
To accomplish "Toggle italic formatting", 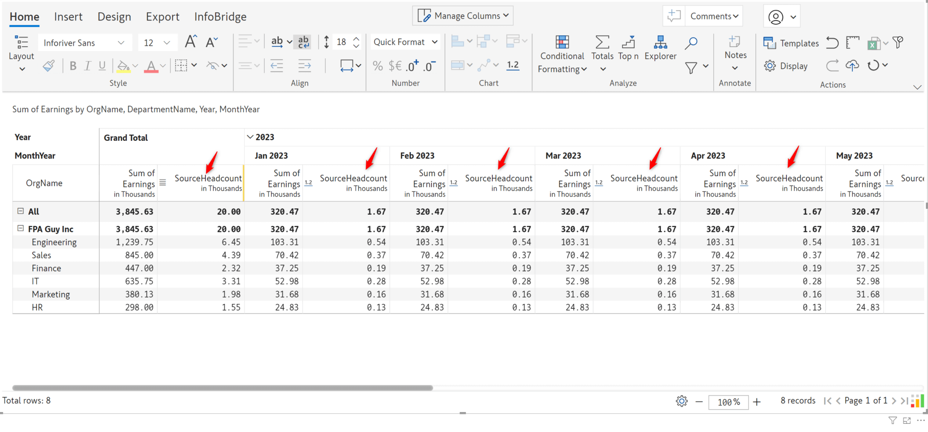I will point(87,65).
